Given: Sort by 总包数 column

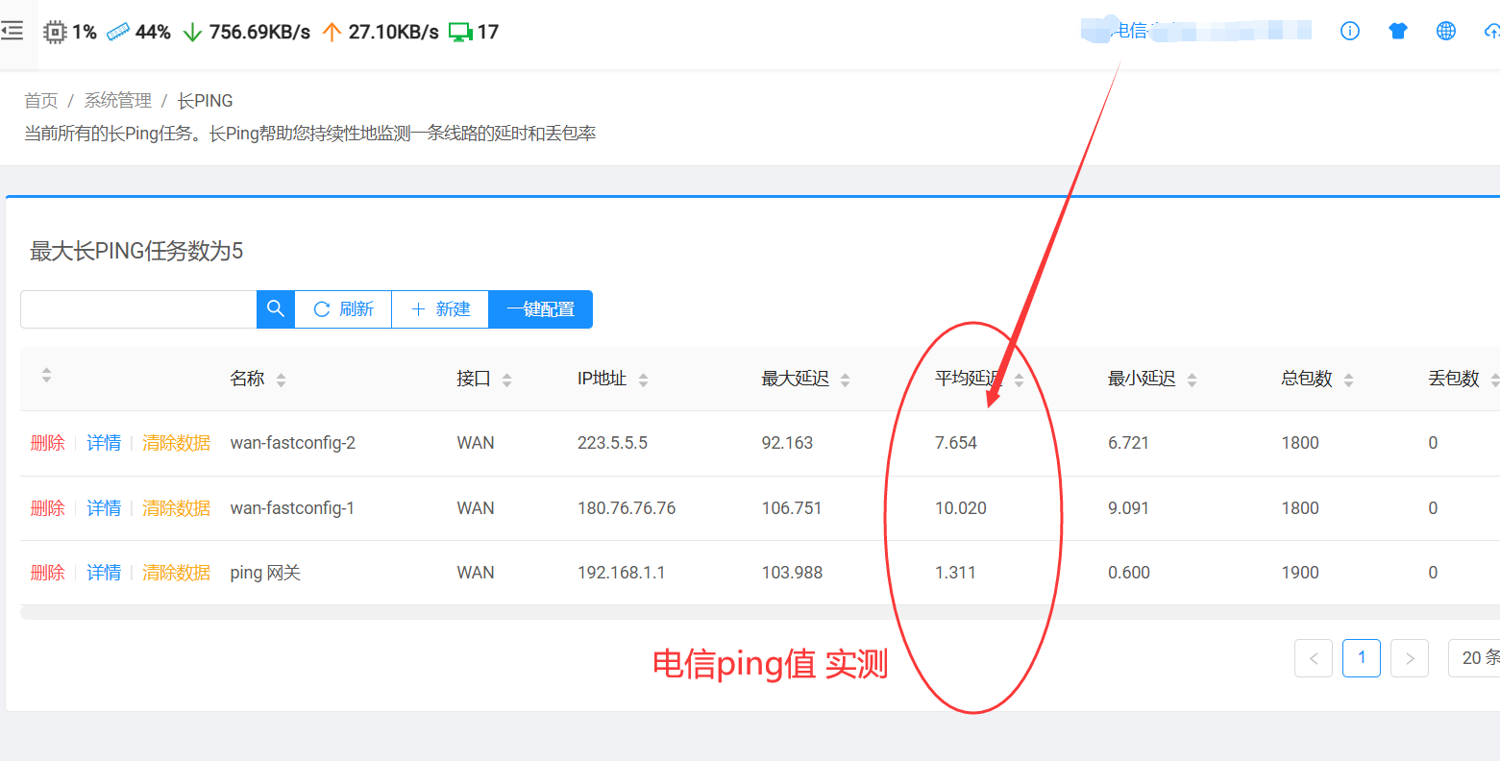Looking at the screenshot, I should coord(1349,380).
